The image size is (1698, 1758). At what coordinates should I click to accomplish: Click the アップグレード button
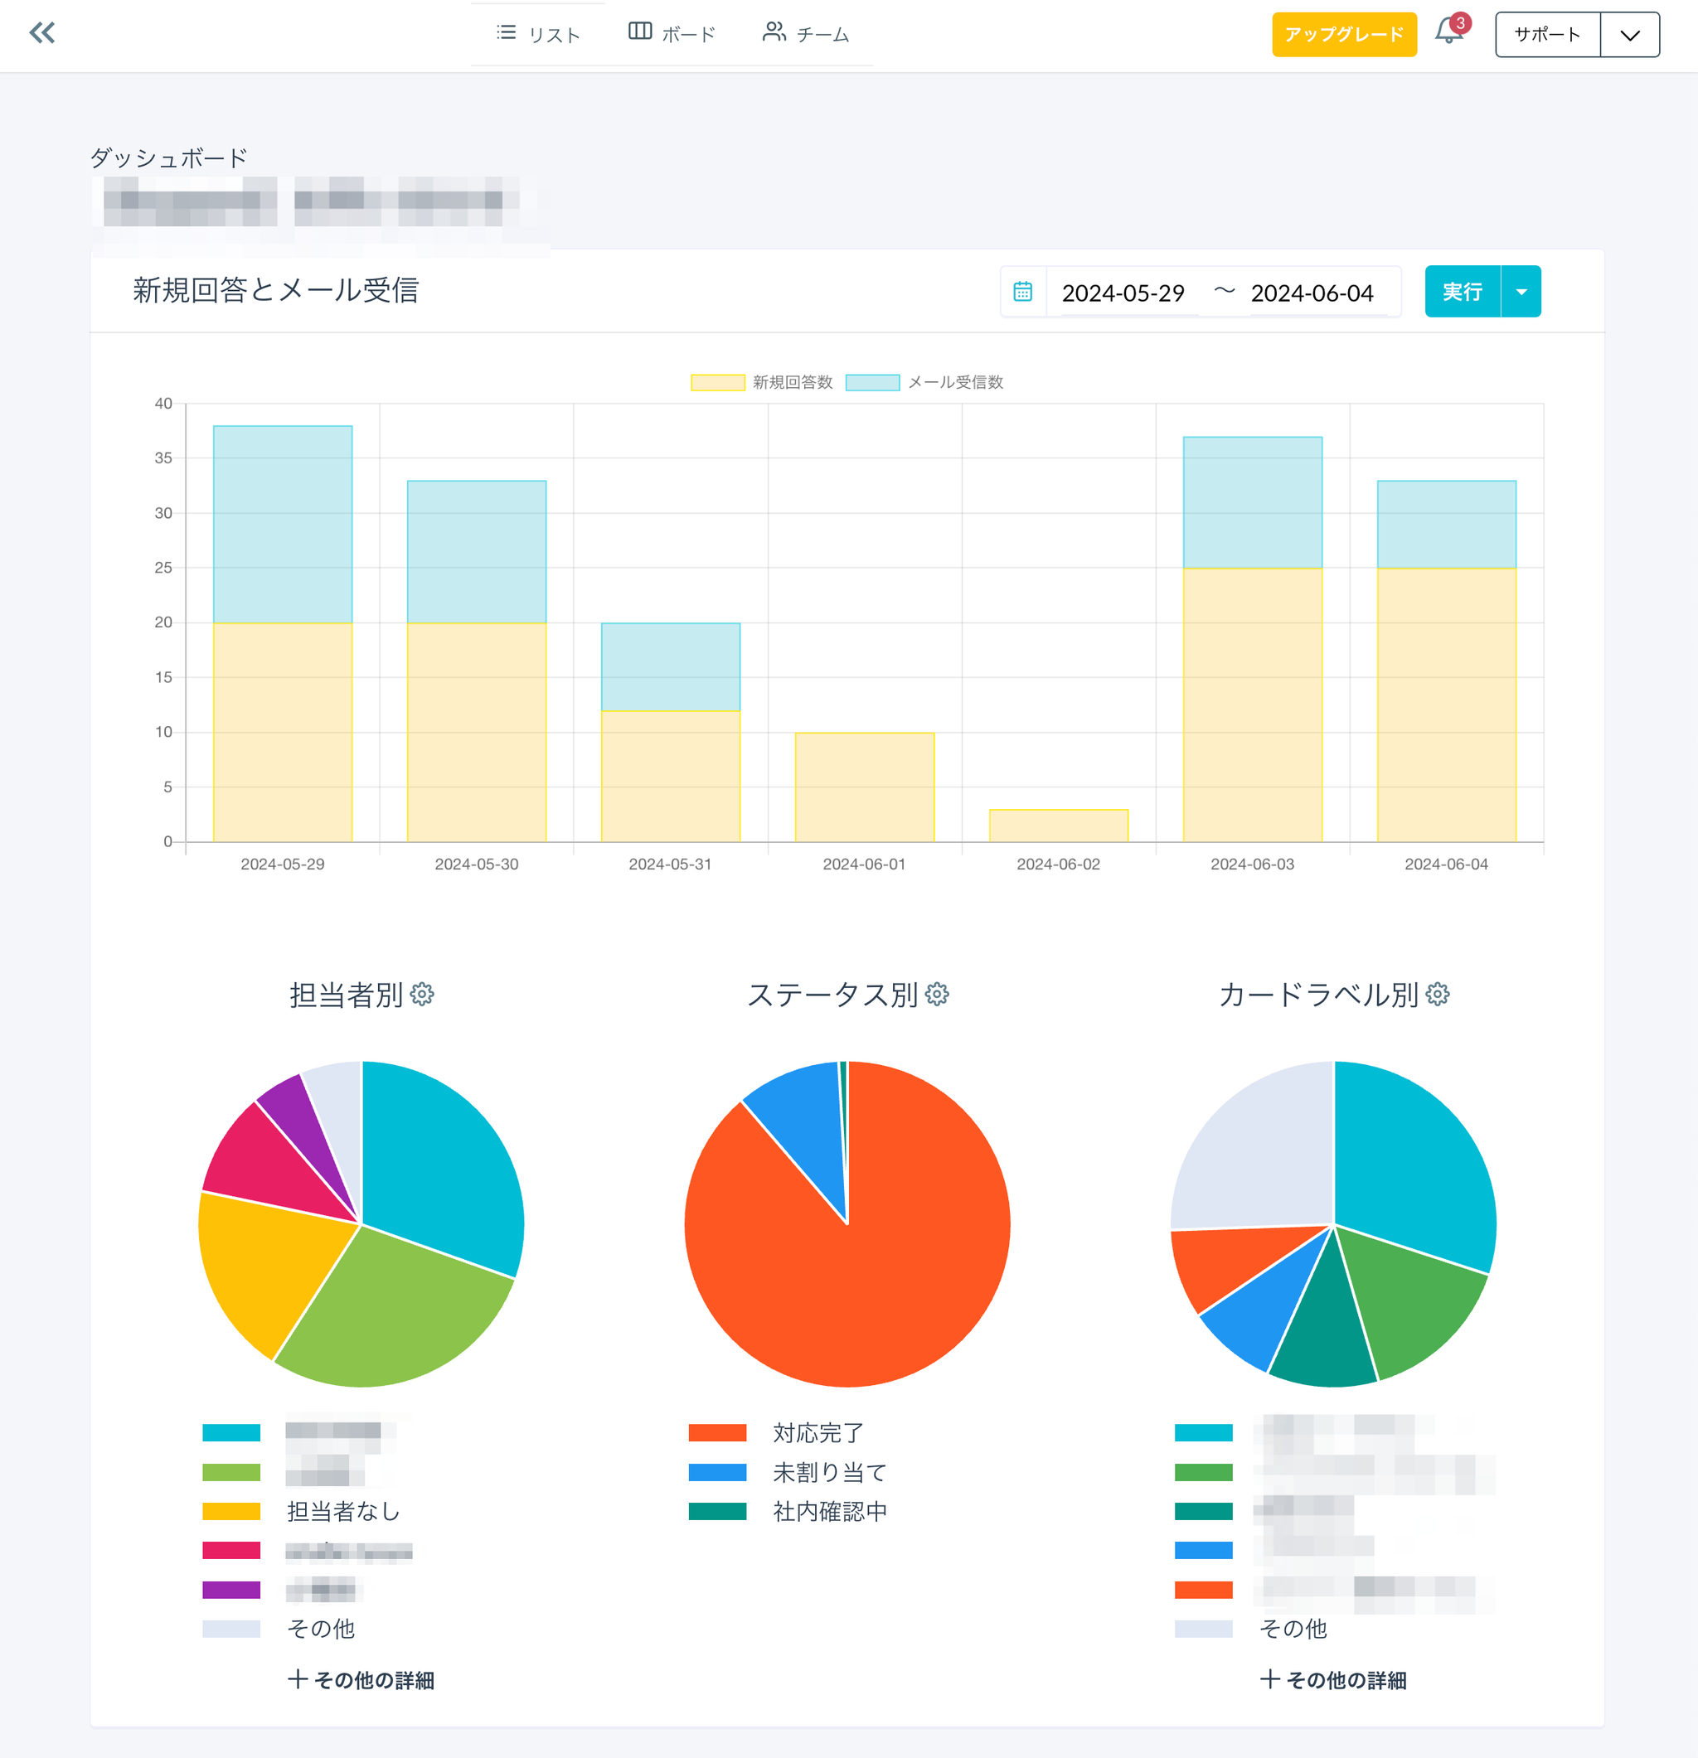(x=1344, y=35)
